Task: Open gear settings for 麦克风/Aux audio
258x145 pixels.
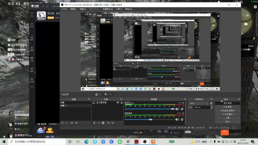Action: pyautogui.click(x=182, y=109)
